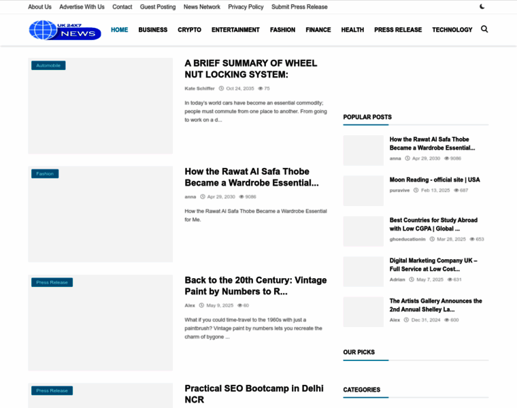Click the Vintage Paint article image
Screen dimensions: 517x408
pyautogui.click(x=100, y=323)
